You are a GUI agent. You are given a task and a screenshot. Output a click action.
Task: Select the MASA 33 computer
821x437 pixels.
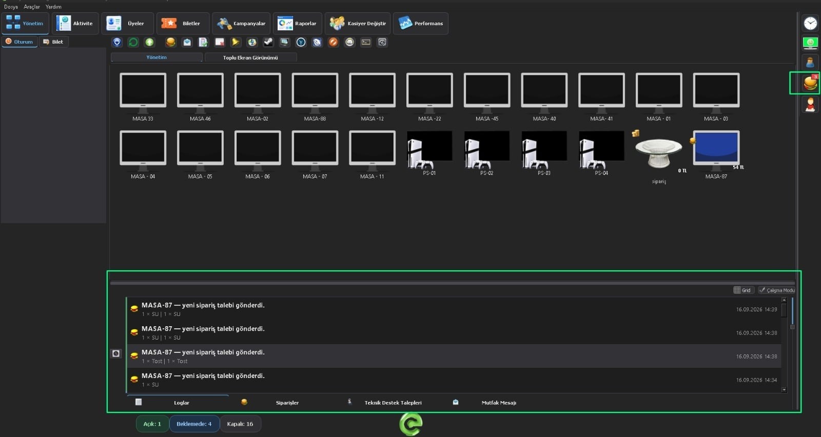point(143,96)
